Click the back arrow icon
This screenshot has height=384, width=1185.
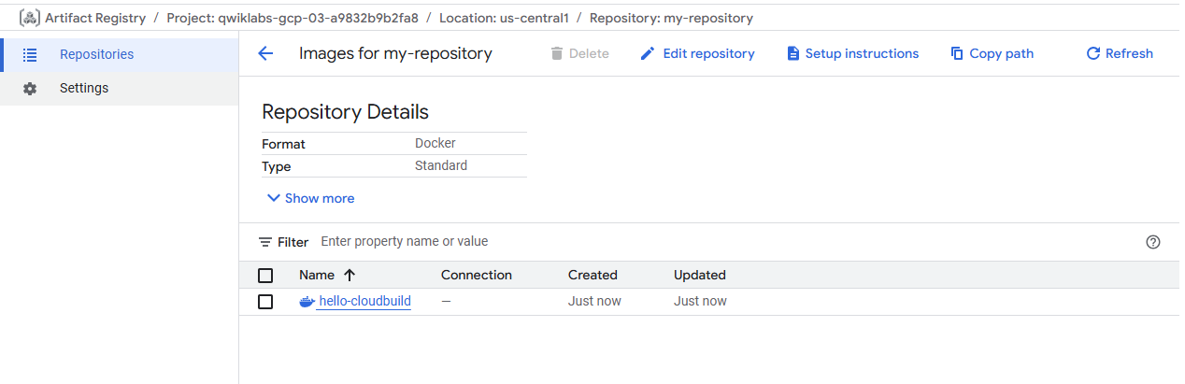[x=265, y=54]
